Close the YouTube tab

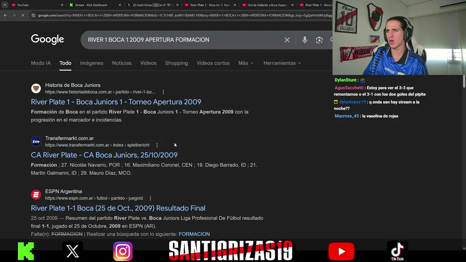tap(62, 5)
